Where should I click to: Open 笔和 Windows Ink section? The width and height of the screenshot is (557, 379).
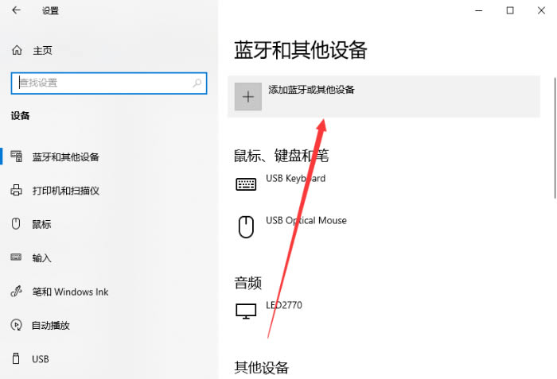pyautogui.click(x=70, y=292)
